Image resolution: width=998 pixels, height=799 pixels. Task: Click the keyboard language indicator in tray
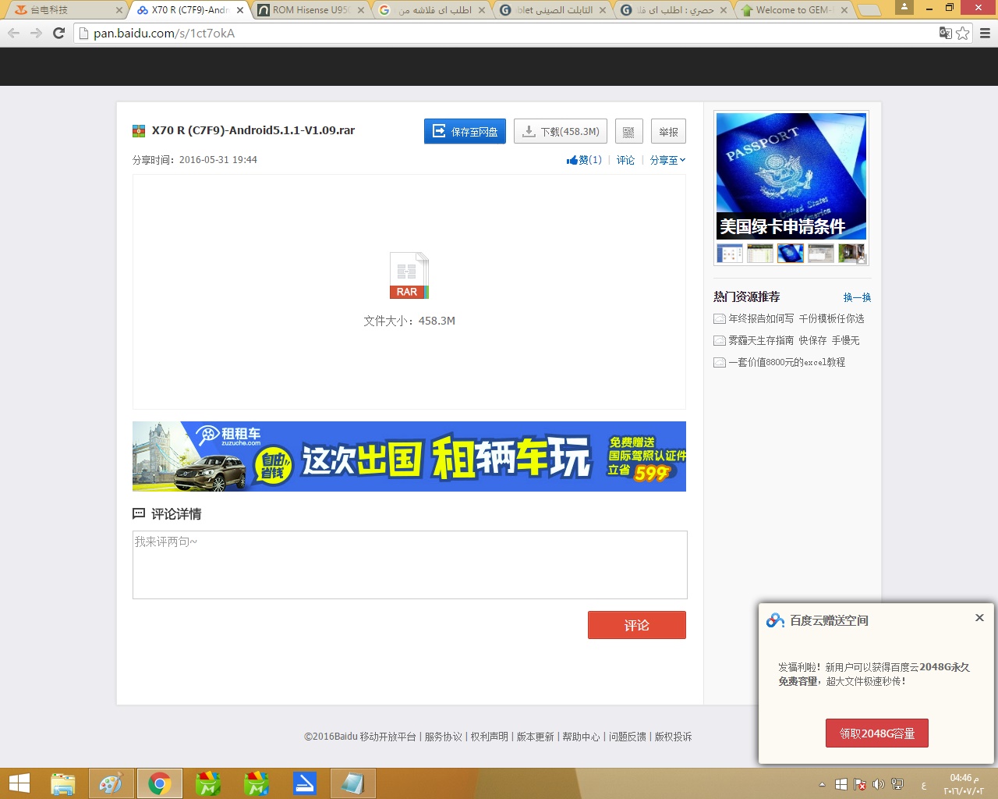[x=924, y=785]
